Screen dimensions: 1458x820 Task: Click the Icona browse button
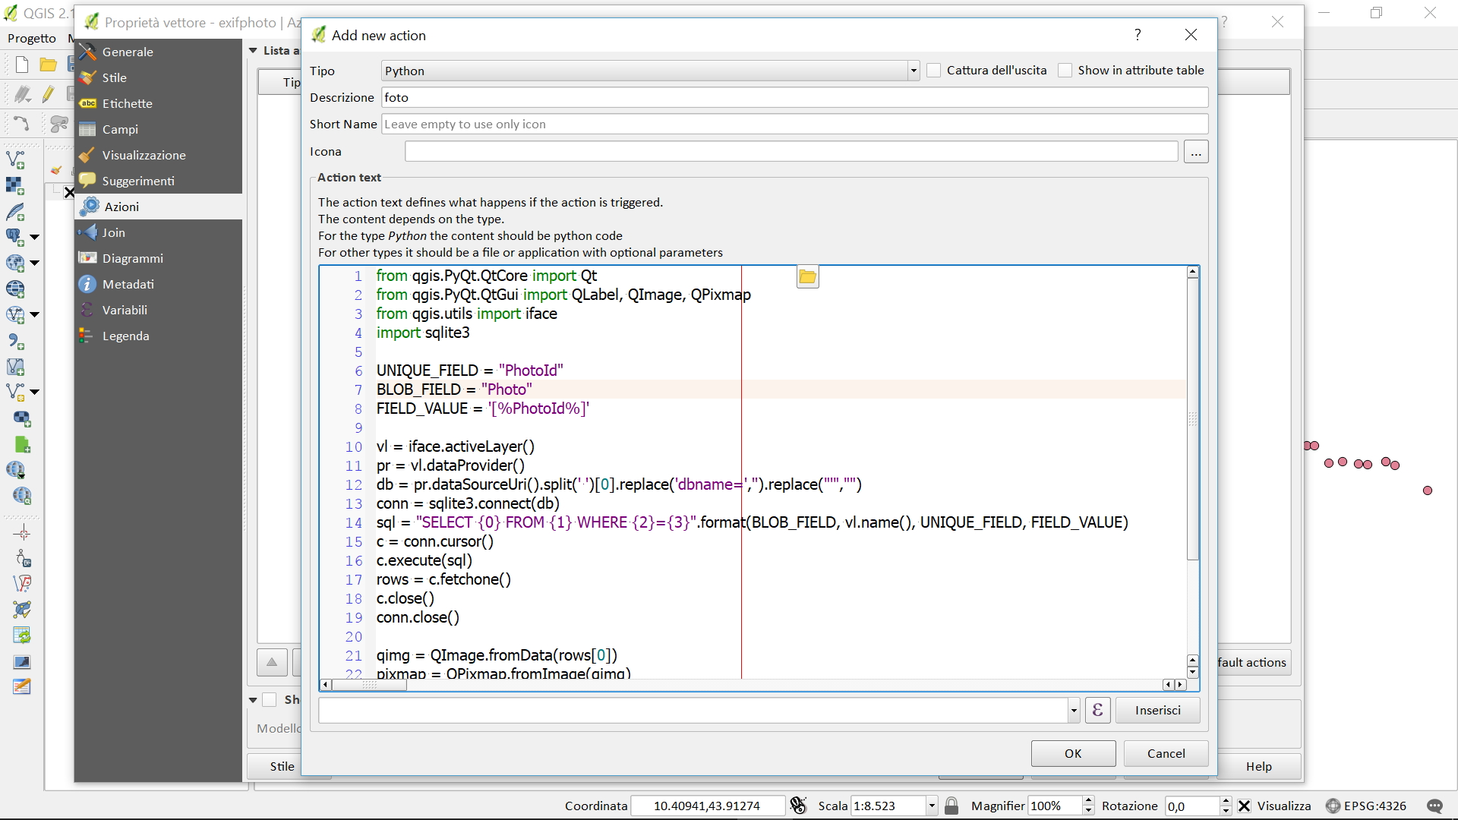pyautogui.click(x=1196, y=152)
